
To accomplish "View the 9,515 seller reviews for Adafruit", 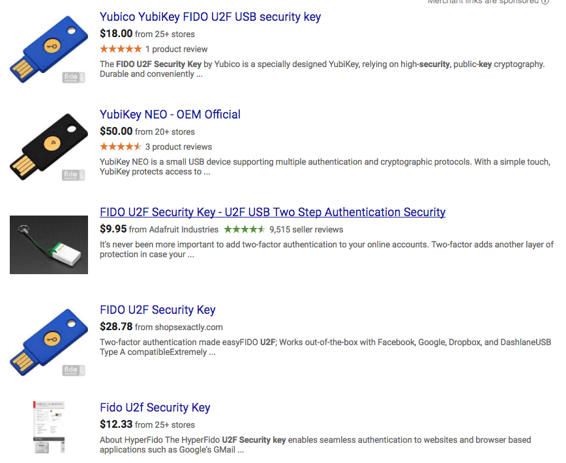I will click(x=306, y=229).
